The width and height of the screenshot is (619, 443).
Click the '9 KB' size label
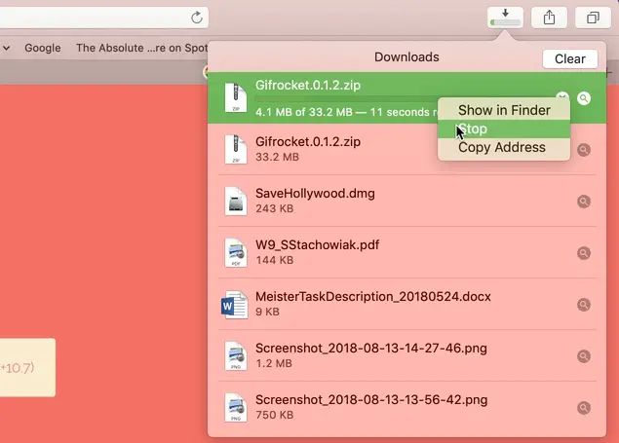267,312
